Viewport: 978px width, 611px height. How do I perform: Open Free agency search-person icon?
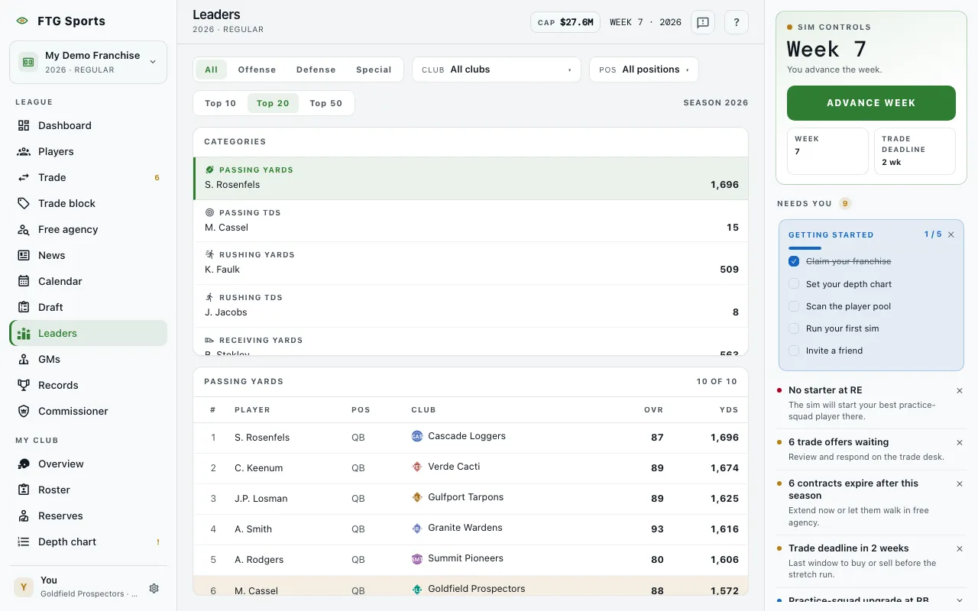click(24, 229)
